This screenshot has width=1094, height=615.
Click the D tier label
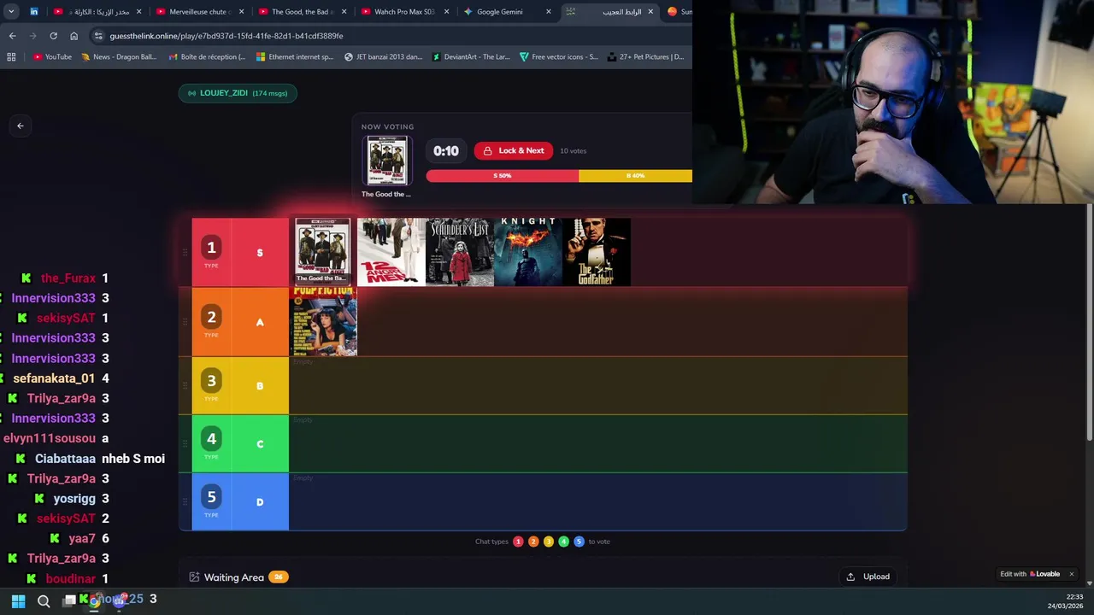pyautogui.click(x=260, y=502)
